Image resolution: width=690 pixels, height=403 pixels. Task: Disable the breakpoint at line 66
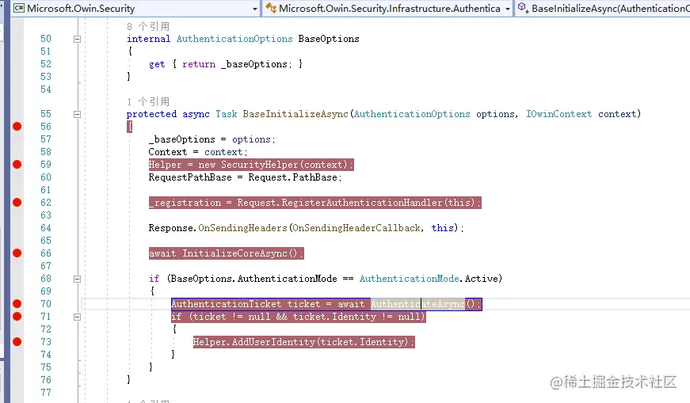click(x=17, y=253)
